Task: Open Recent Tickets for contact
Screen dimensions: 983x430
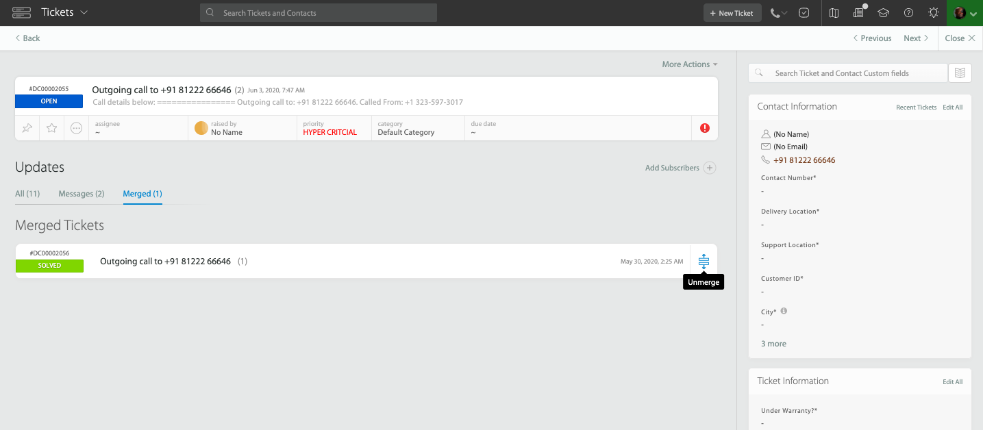Action: click(916, 107)
